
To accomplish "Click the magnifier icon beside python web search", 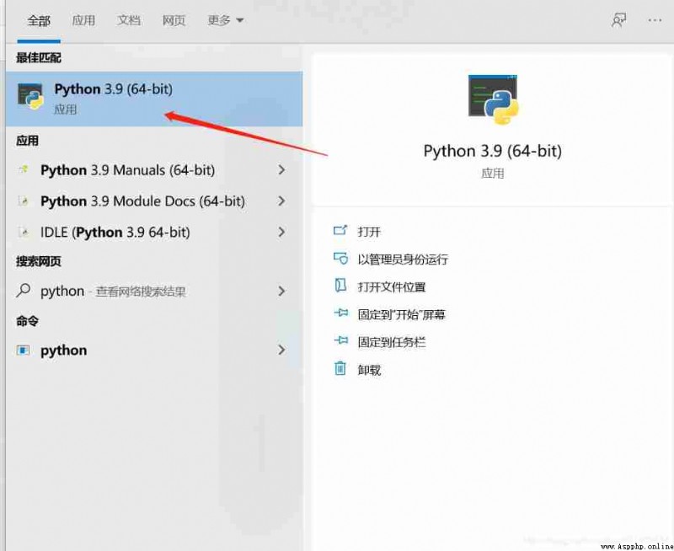I will pyautogui.click(x=24, y=291).
